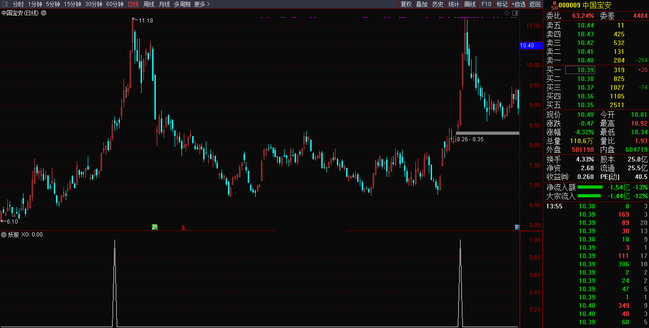Select the 买三 price 10.37

pos(586,88)
